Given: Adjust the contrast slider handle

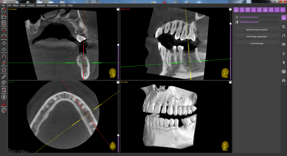Looking at the screenshot, I should pos(259,22).
